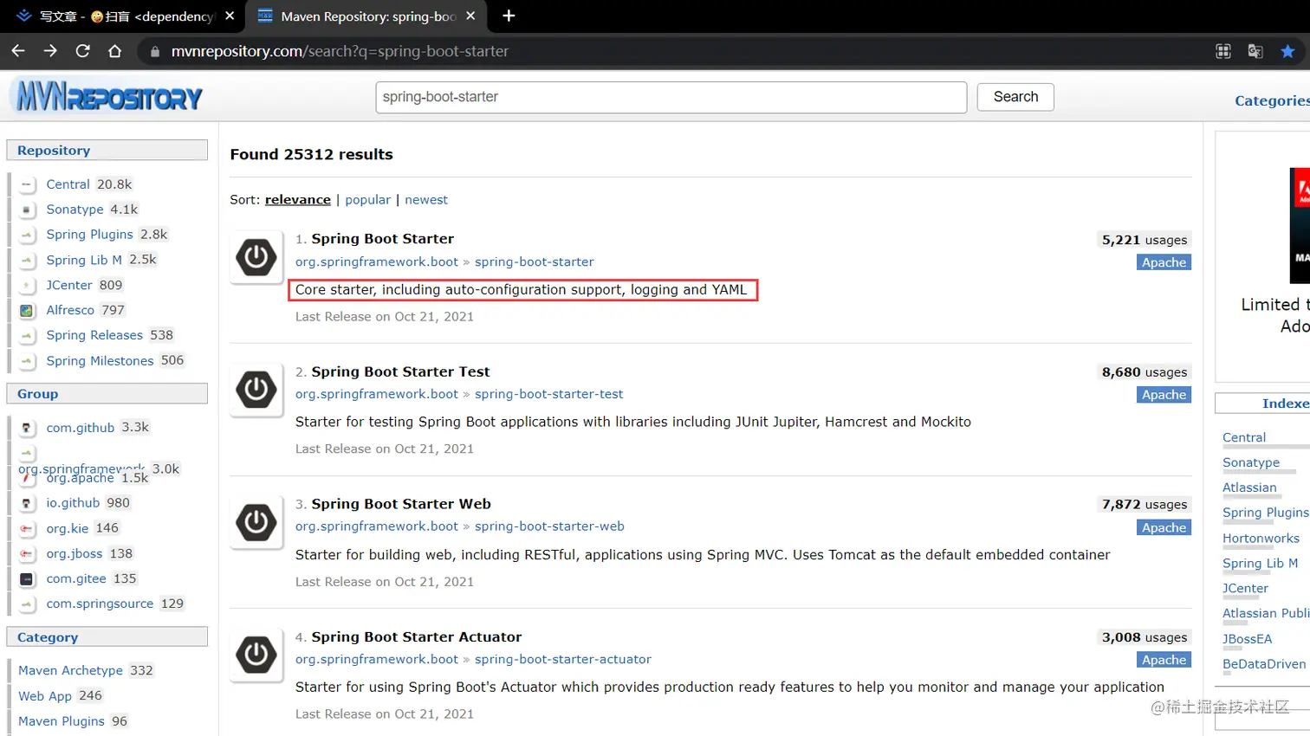Go back using the browser back arrow
1310x736 pixels.
pyautogui.click(x=18, y=51)
